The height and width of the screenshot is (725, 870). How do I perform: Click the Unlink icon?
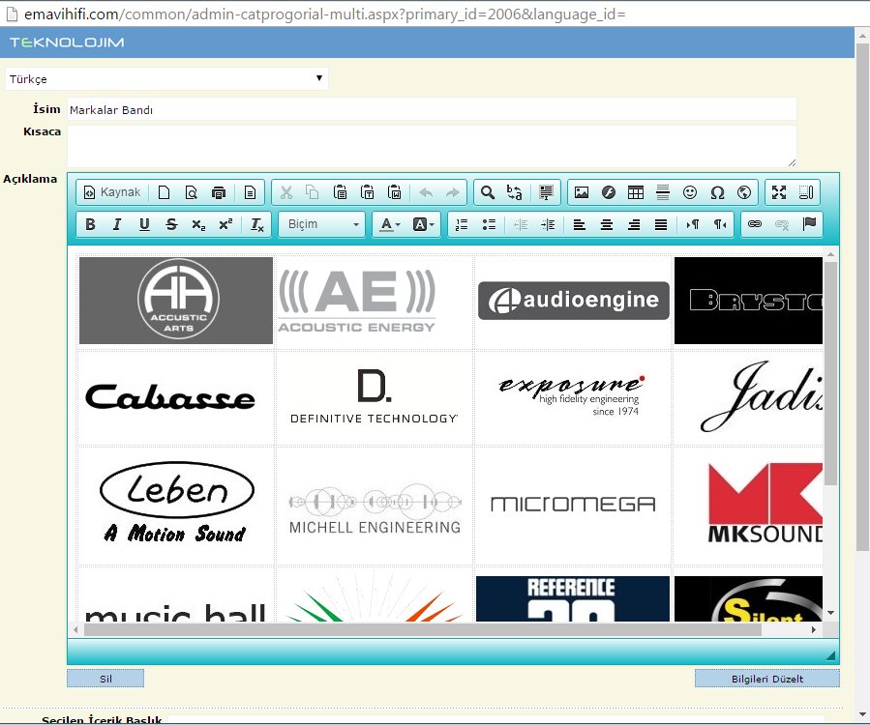(782, 224)
